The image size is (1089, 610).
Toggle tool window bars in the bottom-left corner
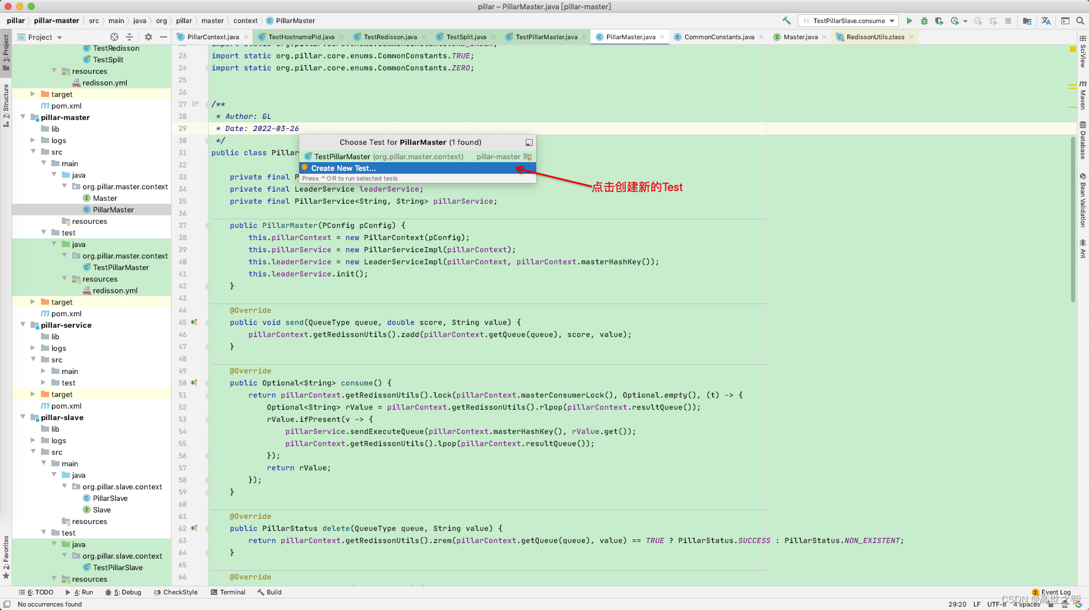[x=7, y=604]
